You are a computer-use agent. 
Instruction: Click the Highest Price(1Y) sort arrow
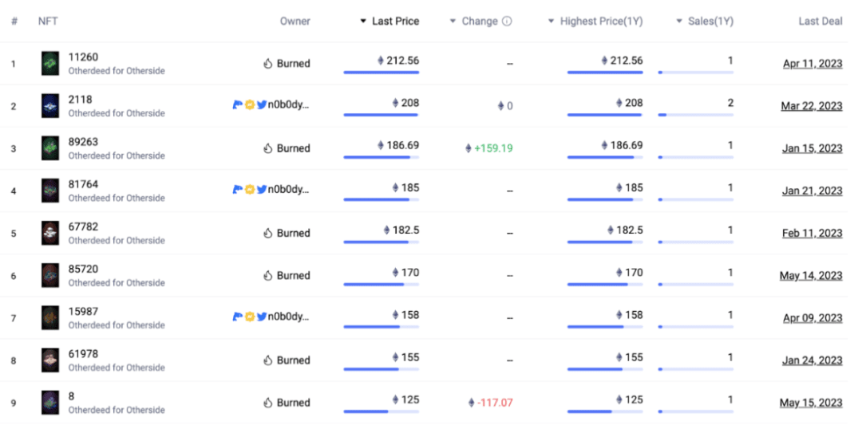coord(551,22)
